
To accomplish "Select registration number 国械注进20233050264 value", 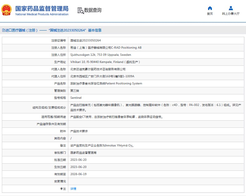I will point(85,41).
